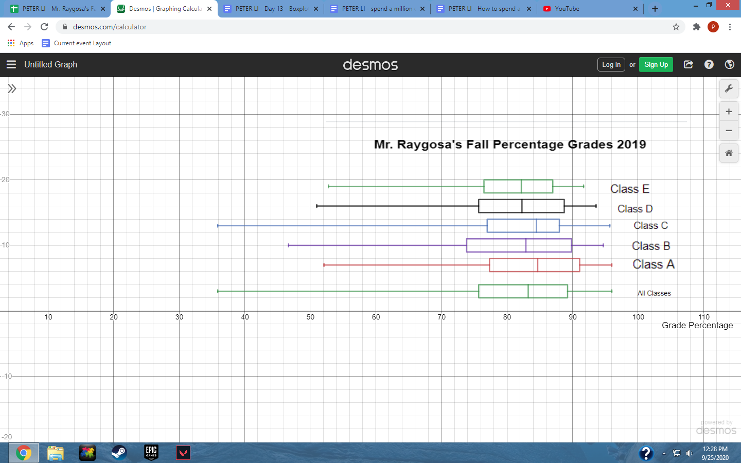Open the Language globe menu
The height and width of the screenshot is (463, 741).
[x=729, y=64]
